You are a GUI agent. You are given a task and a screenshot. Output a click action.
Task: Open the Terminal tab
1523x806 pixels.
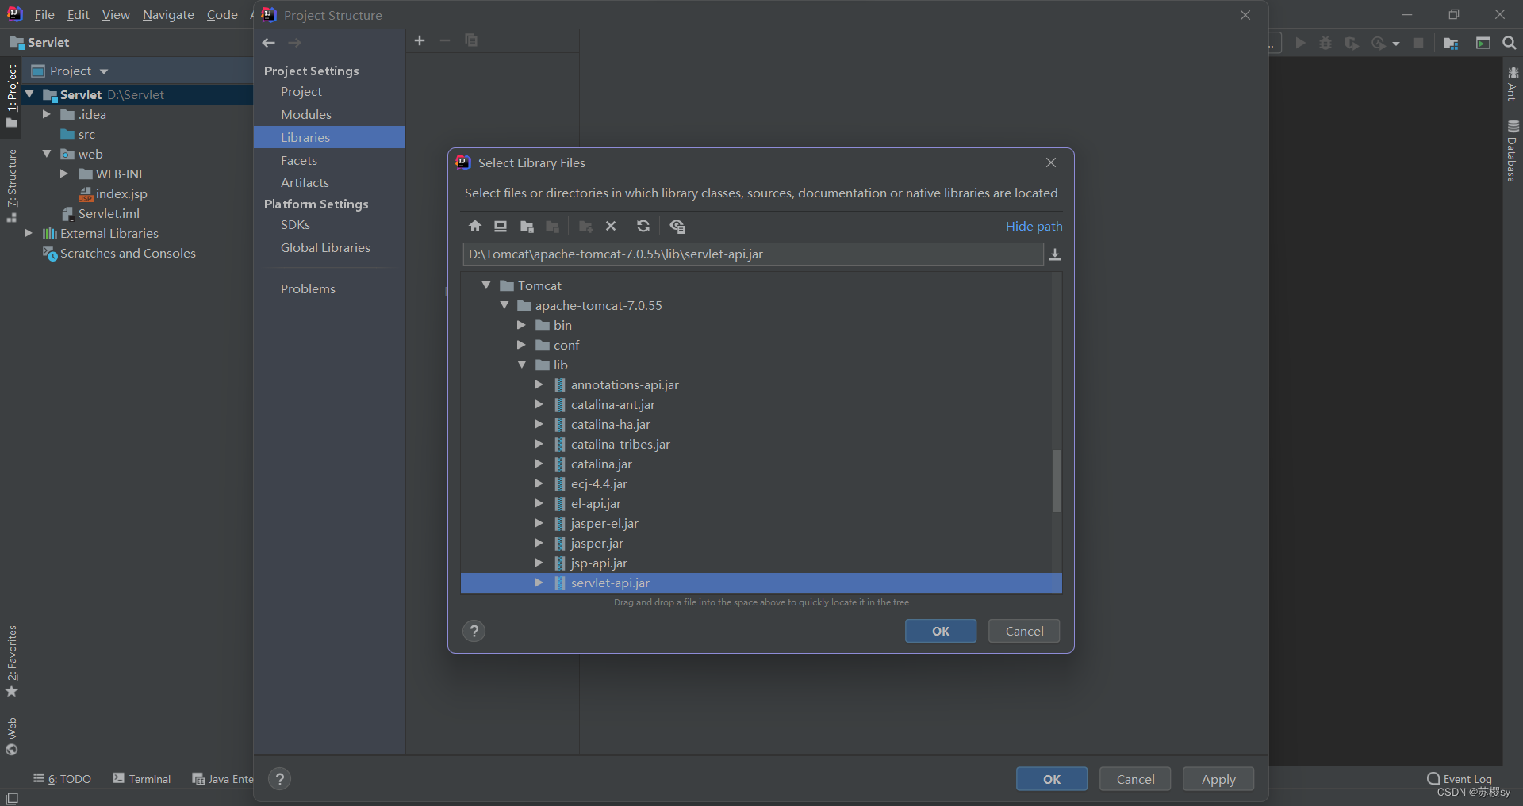coord(142,779)
